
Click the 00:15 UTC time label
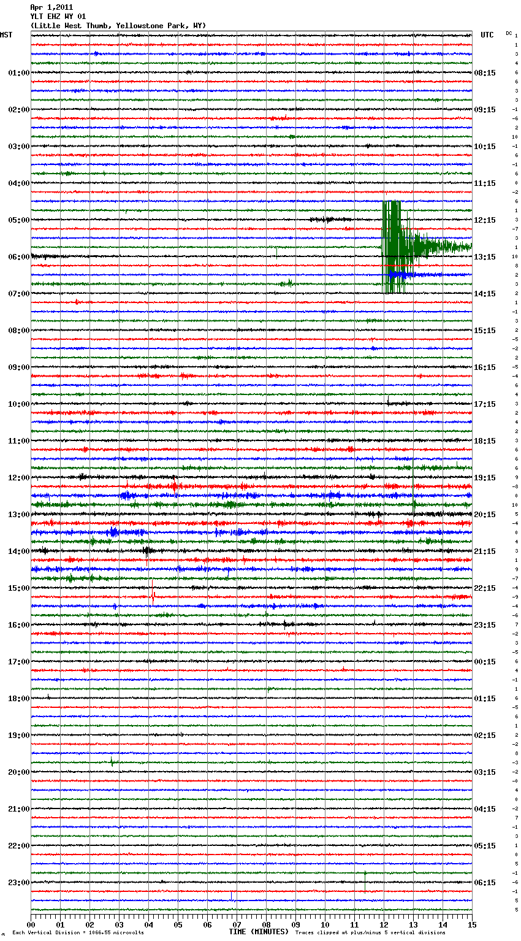tap(485, 662)
